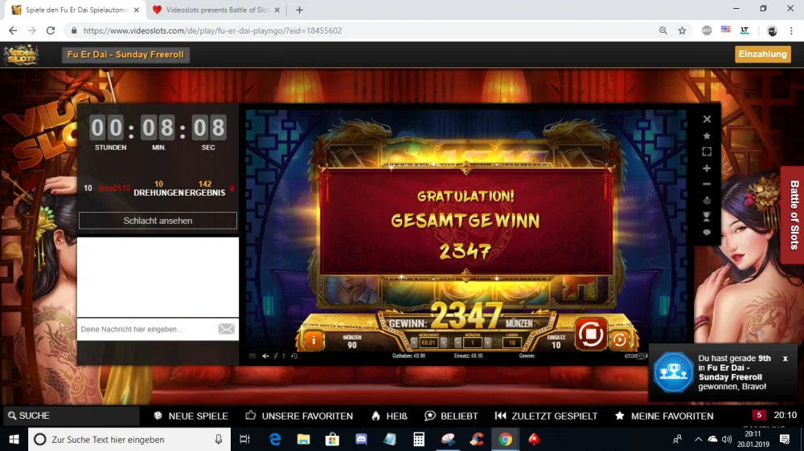Click the Linien value field showing 10
The height and width of the screenshot is (451, 804).
511,343
